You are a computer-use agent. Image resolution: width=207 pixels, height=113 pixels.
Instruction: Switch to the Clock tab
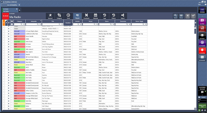point(68,16)
